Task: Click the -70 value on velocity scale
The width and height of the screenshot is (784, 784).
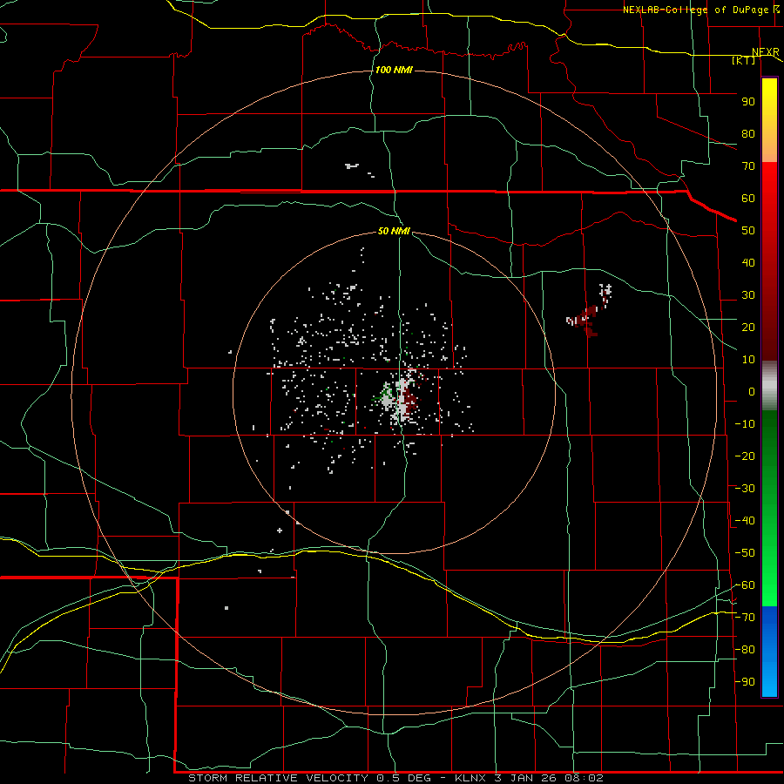Action: [x=745, y=618]
